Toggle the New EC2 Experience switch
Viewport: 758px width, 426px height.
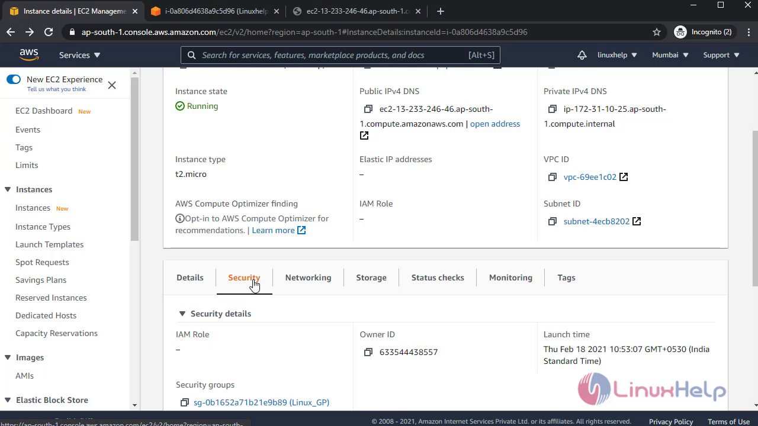[14, 79]
